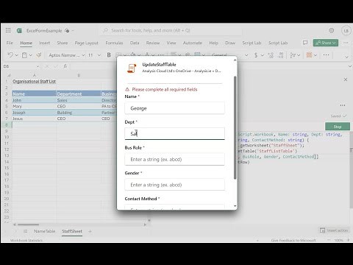353x265 pixels.
Task: Click the green Share button
Action: pos(326,43)
